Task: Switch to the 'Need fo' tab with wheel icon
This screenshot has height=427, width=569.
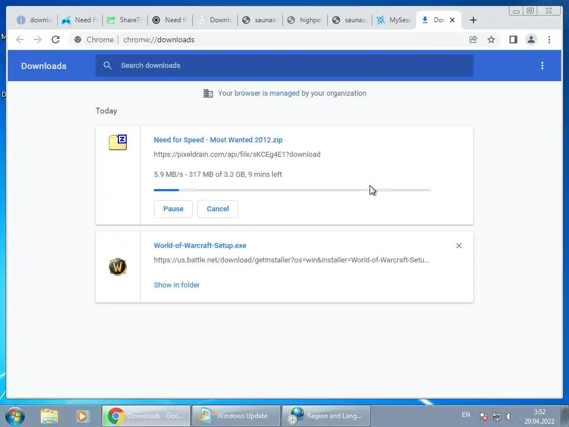Action: (x=170, y=20)
